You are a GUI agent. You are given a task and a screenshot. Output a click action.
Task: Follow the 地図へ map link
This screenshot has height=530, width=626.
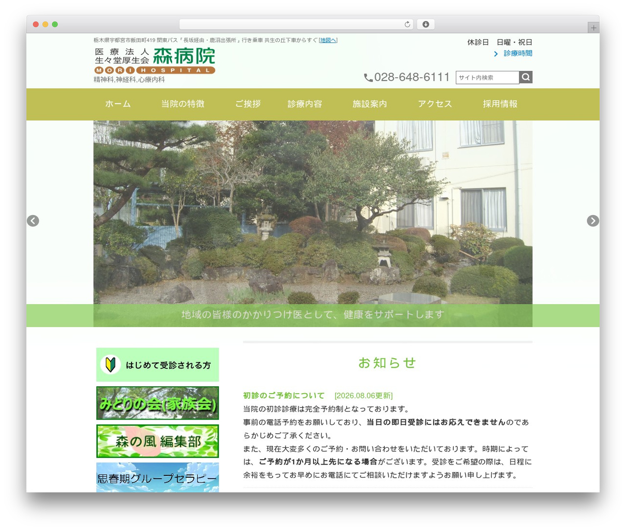click(328, 40)
